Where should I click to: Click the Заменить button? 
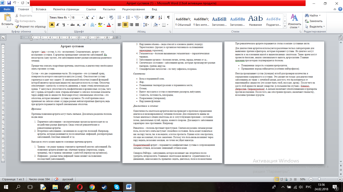point(314,21)
